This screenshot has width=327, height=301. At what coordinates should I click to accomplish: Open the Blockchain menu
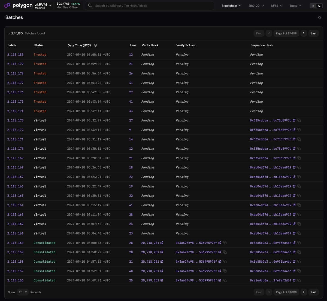tap(231, 6)
